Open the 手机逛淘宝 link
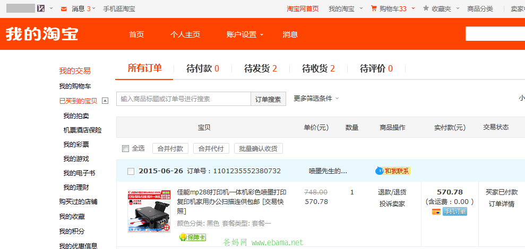 click(119, 8)
